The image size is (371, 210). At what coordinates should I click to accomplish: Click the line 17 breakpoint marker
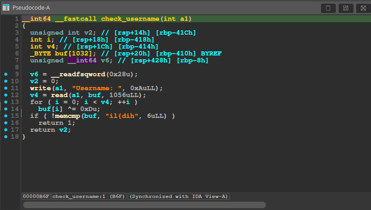[6, 130]
